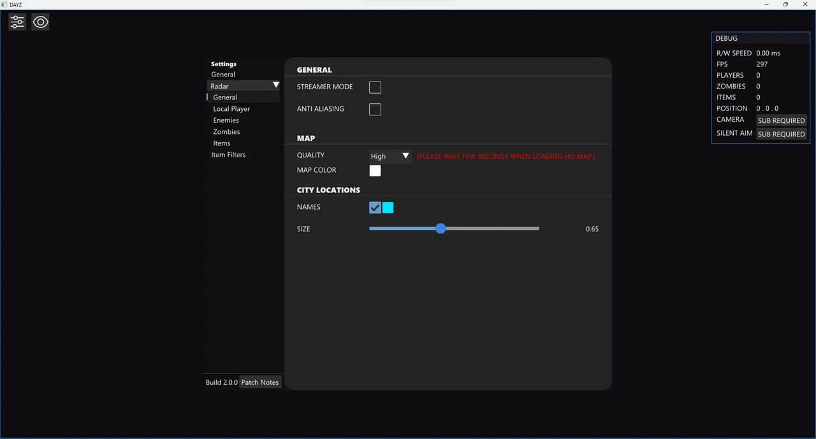The image size is (816, 439).
Task: Click Sub Required button beside Camera
Action: (781, 120)
